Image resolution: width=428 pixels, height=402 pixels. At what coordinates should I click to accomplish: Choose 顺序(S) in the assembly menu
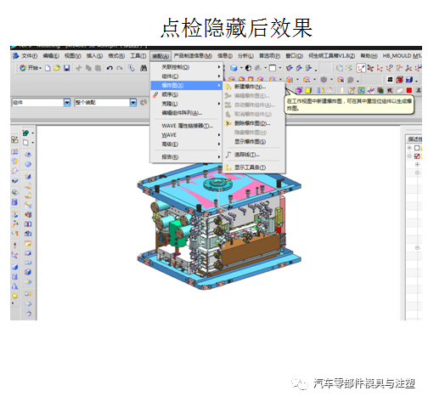186,94
